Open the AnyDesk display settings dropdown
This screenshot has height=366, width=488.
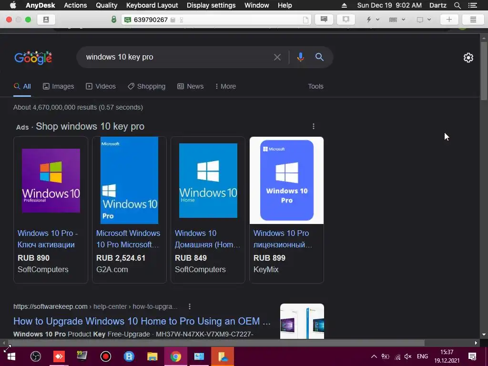[424, 20]
